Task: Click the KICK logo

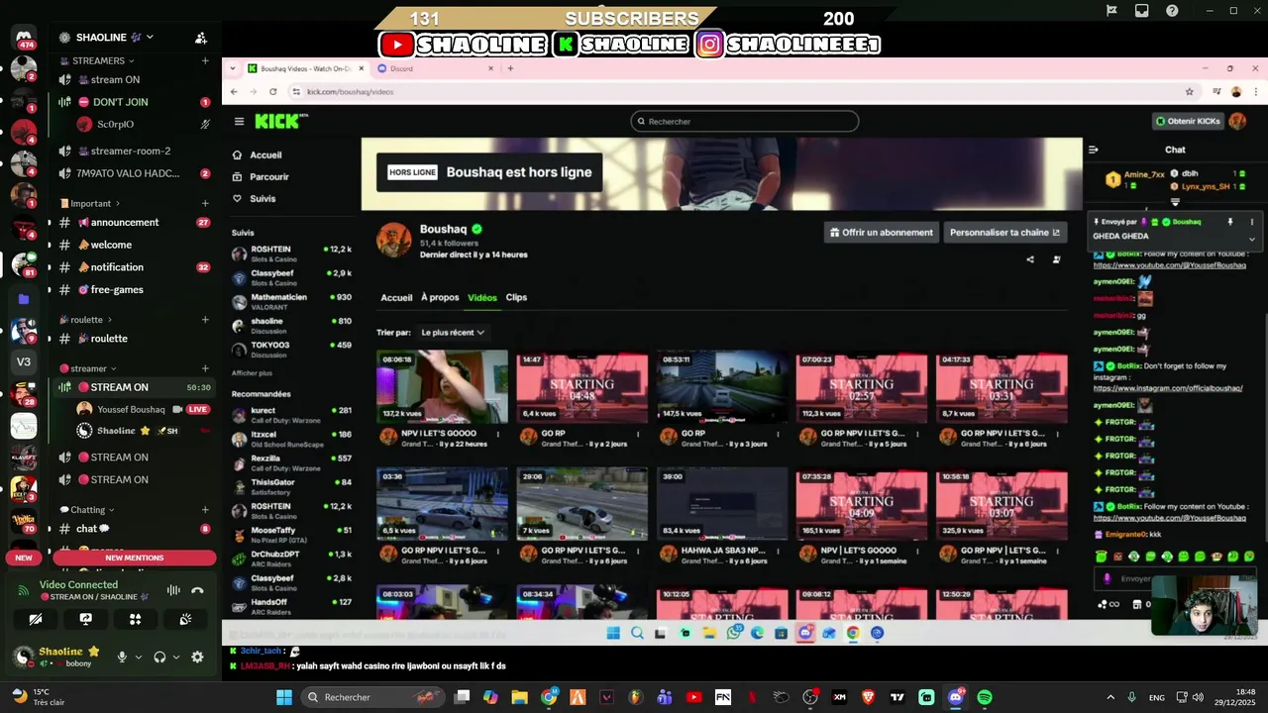Action: click(x=281, y=121)
